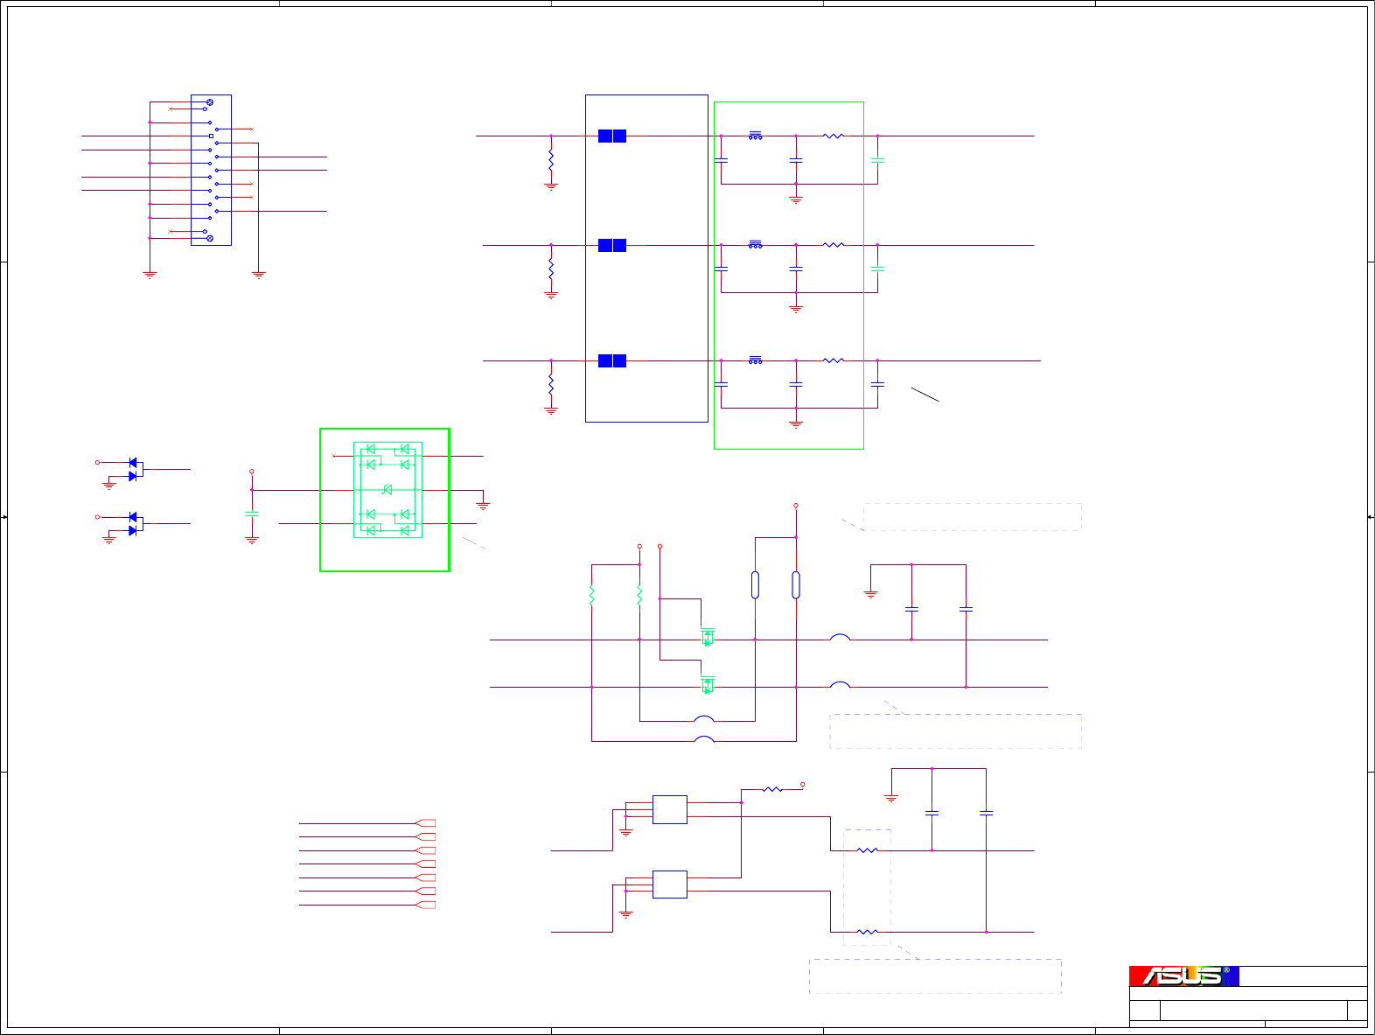Pick the lower dual-diode symbol at left
The width and height of the screenshot is (1375, 1035).
pyautogui.click(x=135, y=523)
